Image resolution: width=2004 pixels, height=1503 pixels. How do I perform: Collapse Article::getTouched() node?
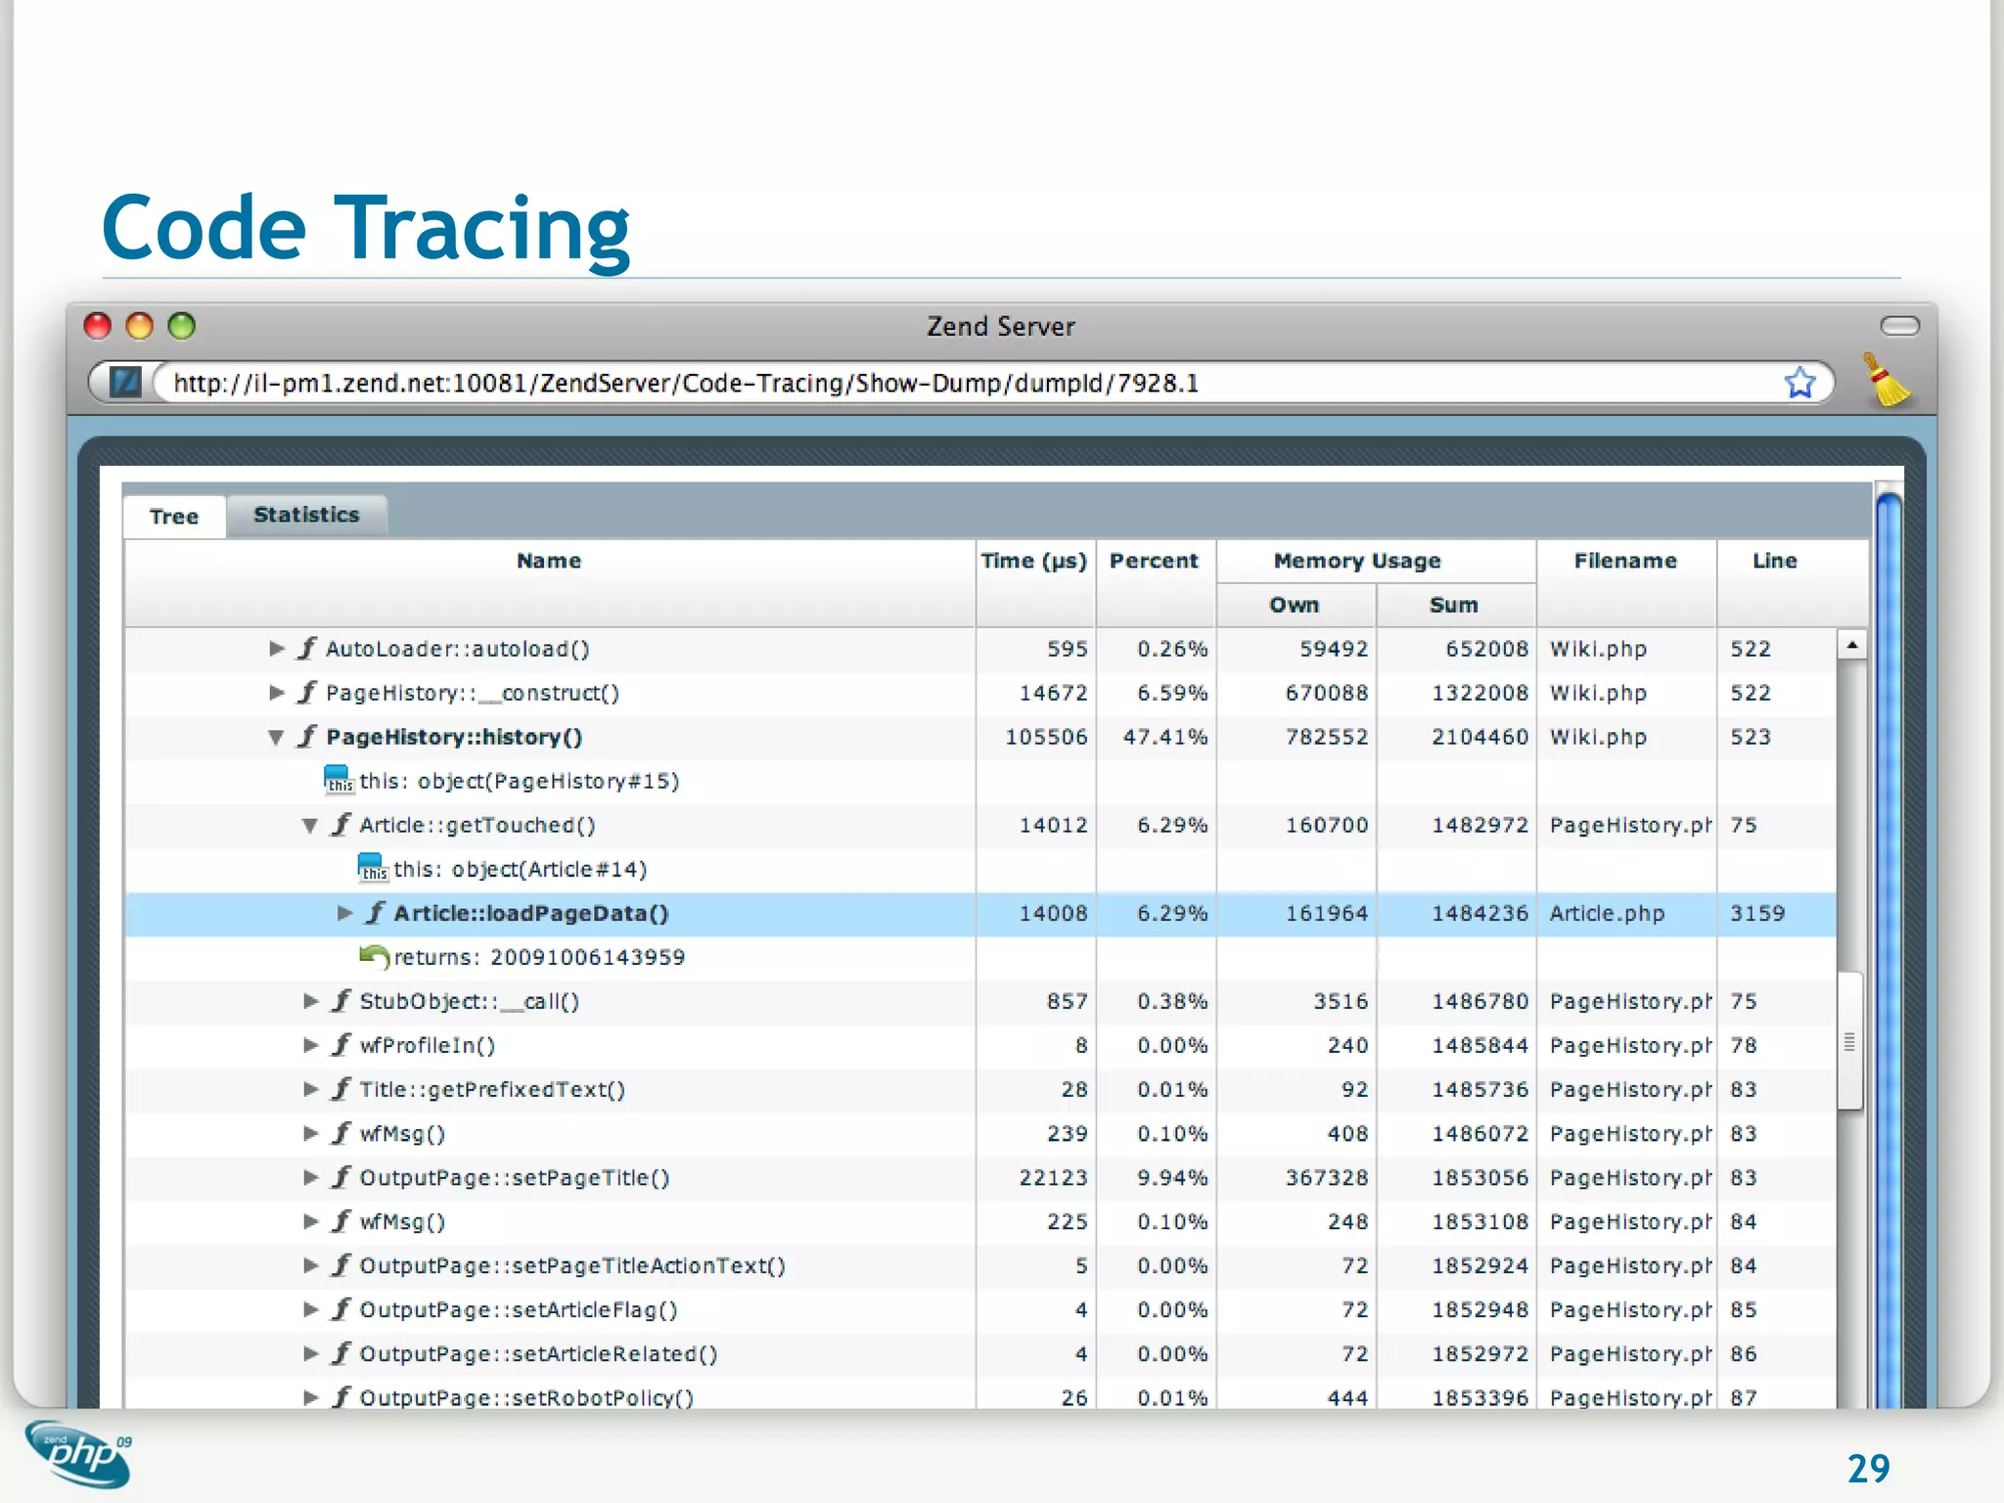[x=310, y=825]
